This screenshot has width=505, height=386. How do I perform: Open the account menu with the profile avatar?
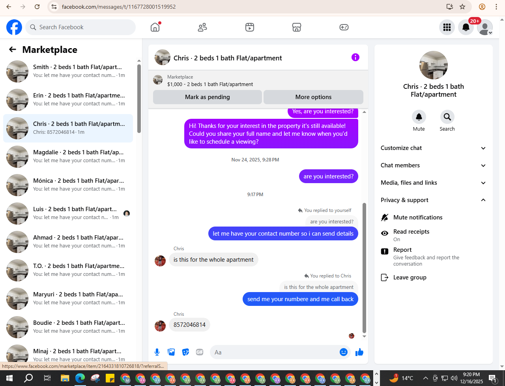pos(485,27)
